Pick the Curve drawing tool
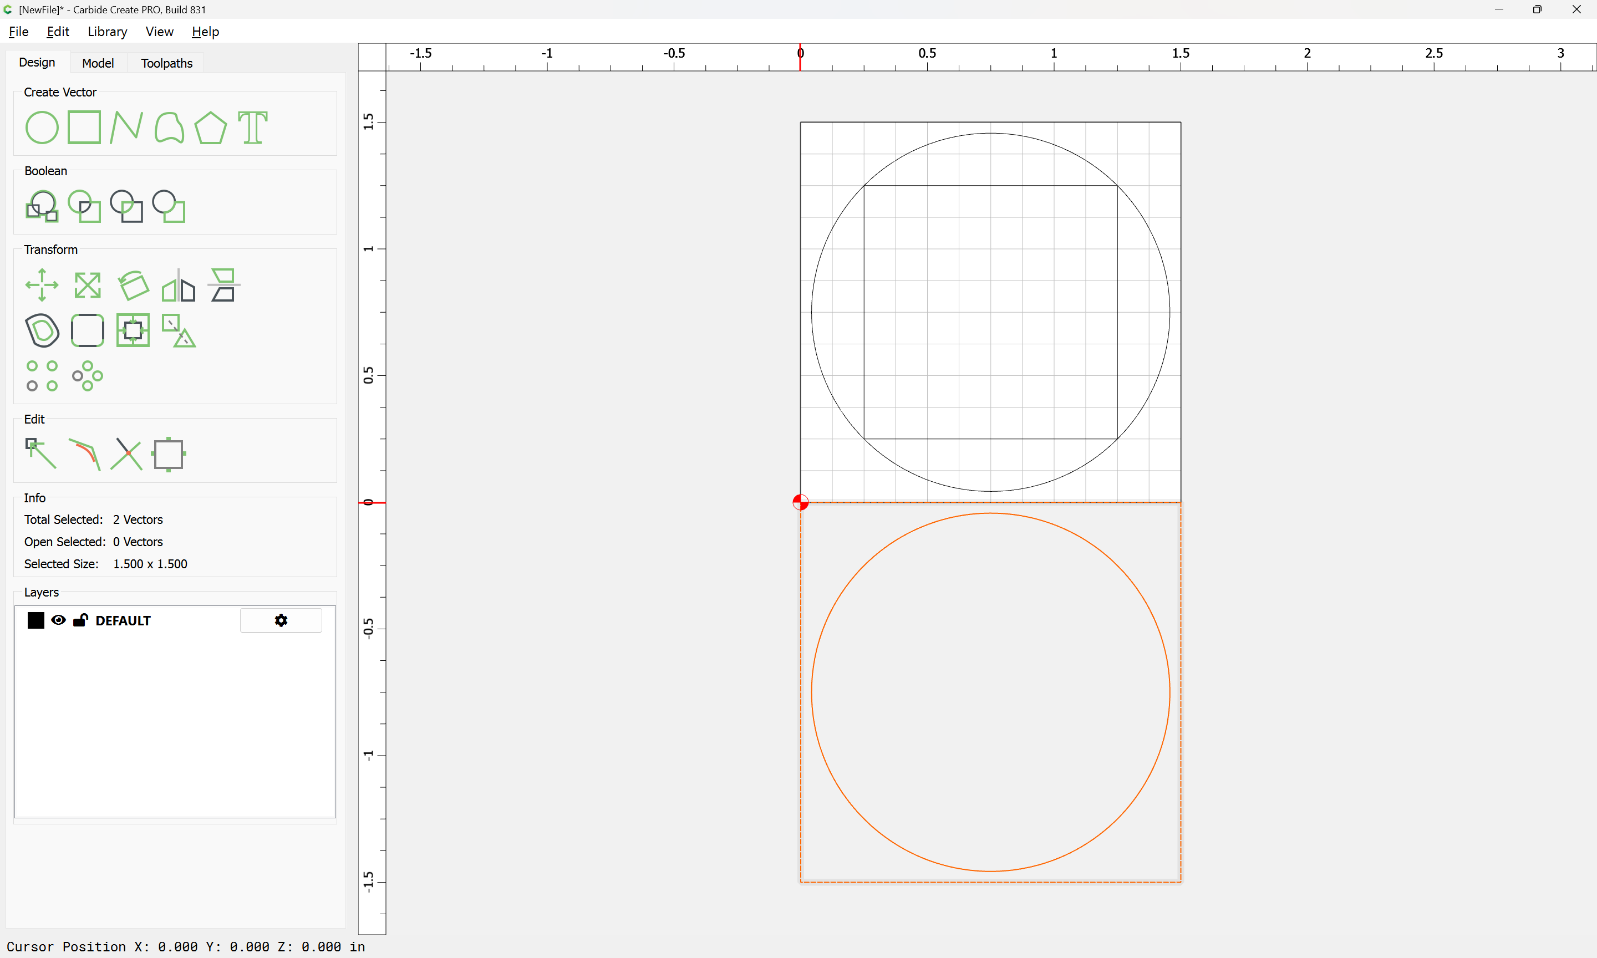This screenshot has width=1597, height=958. [169, 127]
